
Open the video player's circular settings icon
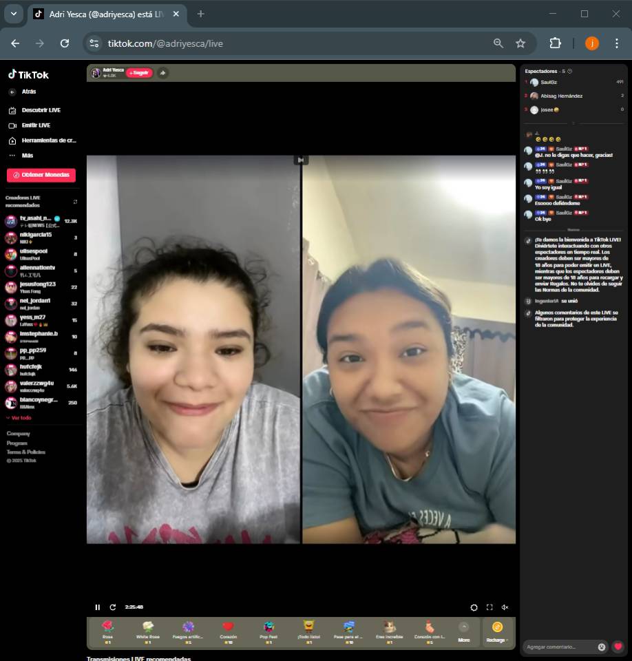(x=474, y=607)
